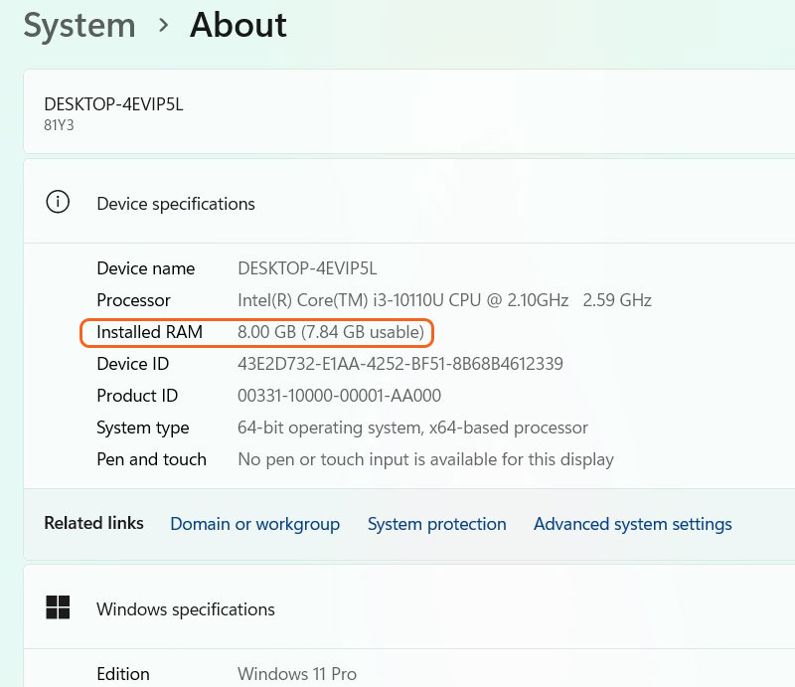Click the Pen and touch label
Image resolution: width=795 pixels, height=687 pixels.
(x=152, y=459)
